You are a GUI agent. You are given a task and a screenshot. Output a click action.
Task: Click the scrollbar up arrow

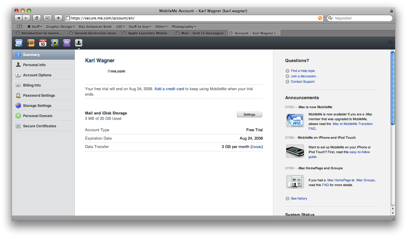[x=393, y=209]
